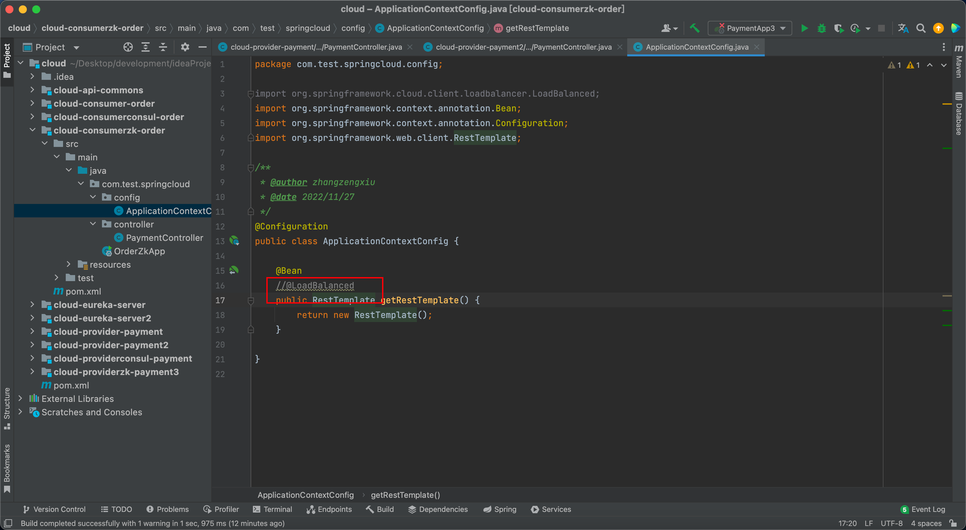Expand the resources folder

[68, 264]
